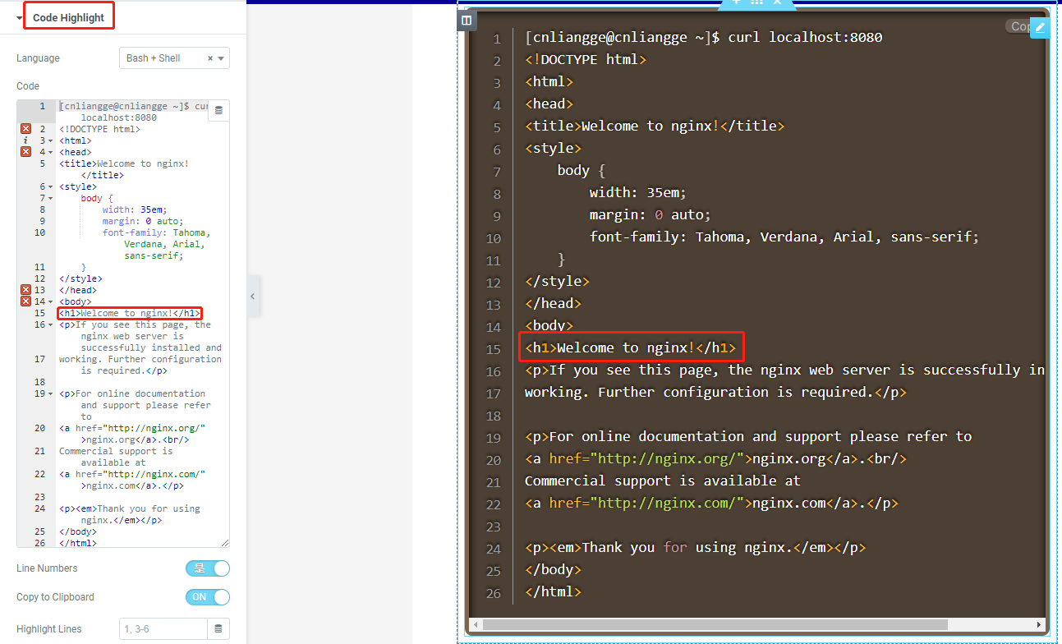Click the scrollbar left arrow in preview
Viewport: 1062px width, 644px height.
tap(474, 625)
